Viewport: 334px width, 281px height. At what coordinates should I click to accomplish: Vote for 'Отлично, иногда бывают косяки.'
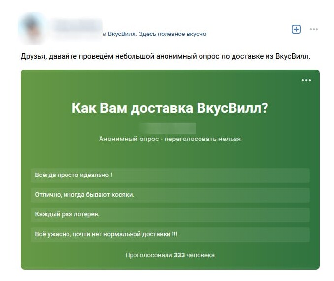(x=170, y=195)
